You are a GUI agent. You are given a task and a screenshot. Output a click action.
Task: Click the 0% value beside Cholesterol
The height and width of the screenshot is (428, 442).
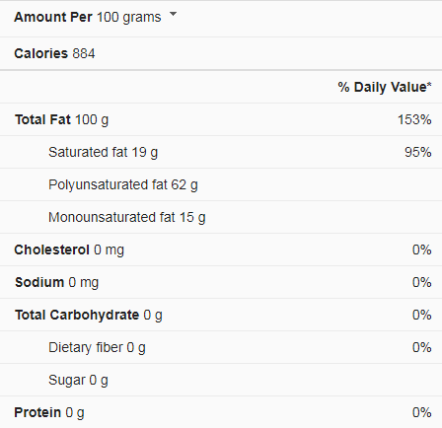422,250
